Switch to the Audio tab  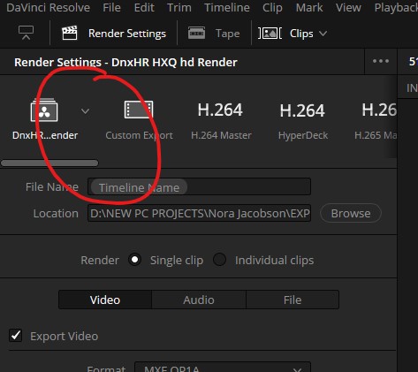(x=199, y=300)
